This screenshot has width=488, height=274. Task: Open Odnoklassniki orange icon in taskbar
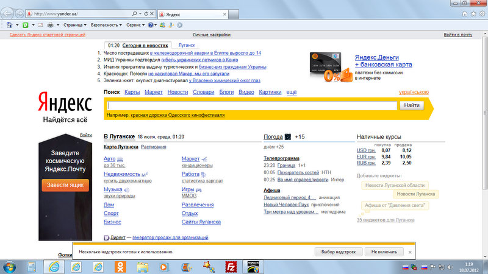(120, 267)
